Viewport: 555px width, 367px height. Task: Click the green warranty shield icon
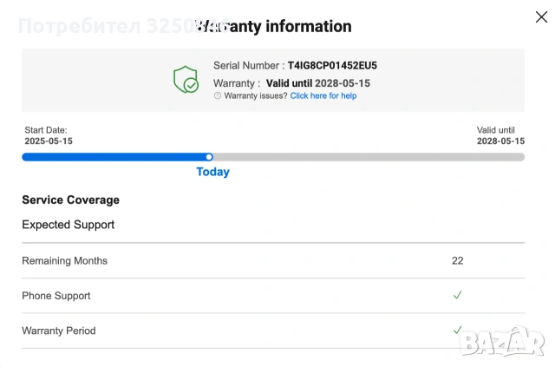click(186, 79)
